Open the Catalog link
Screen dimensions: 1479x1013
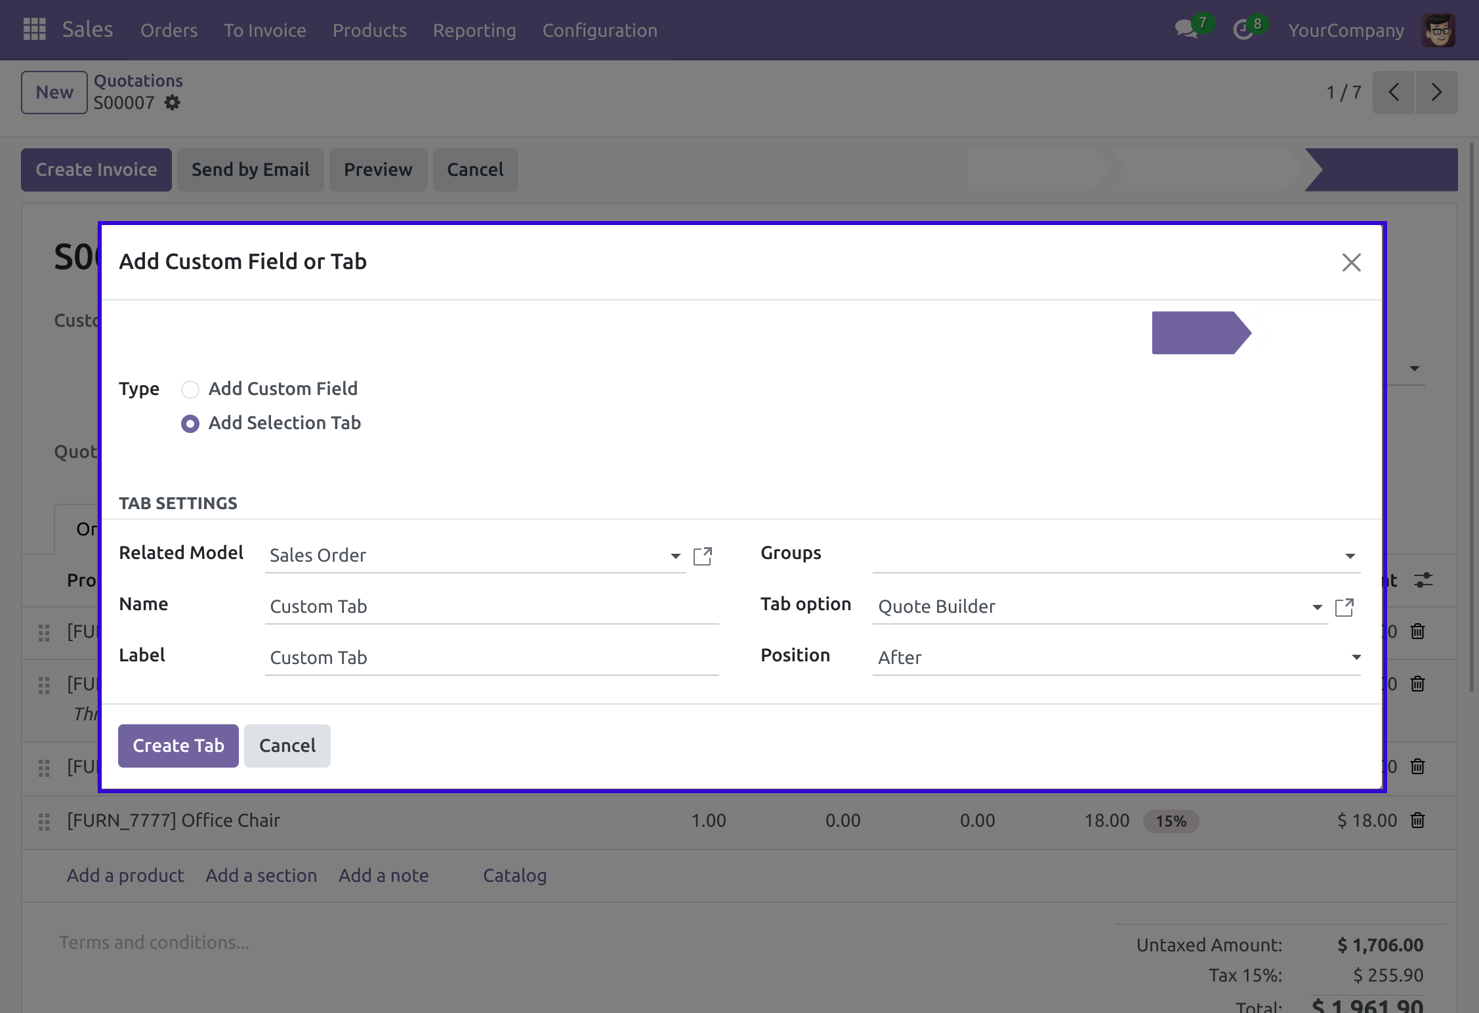pos(515,875)
